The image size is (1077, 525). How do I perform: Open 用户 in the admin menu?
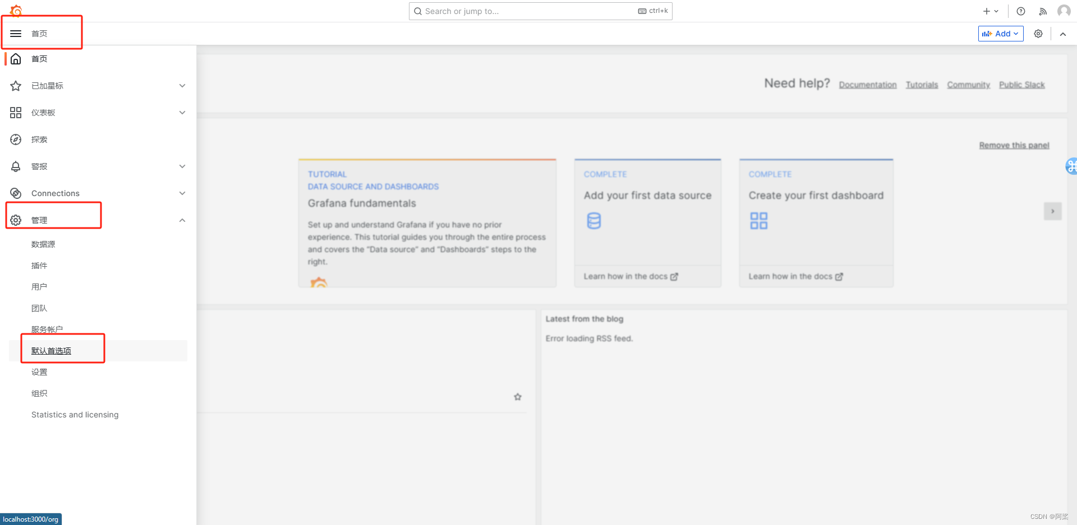coord(39,287)
